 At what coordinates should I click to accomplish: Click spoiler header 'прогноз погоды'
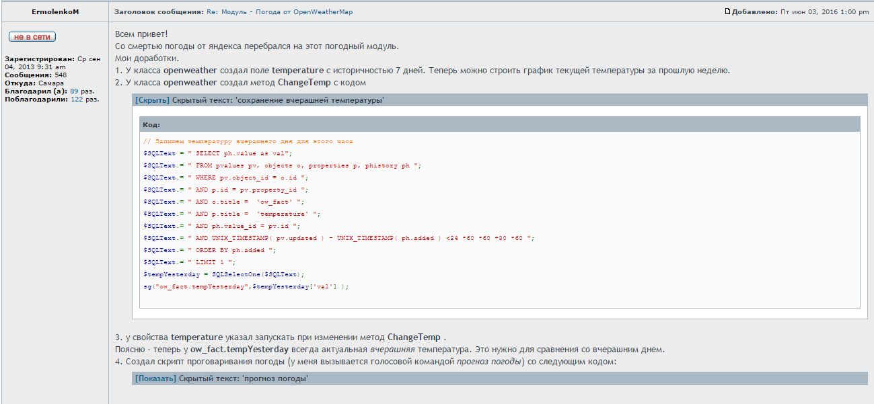(x=244, y=378)
